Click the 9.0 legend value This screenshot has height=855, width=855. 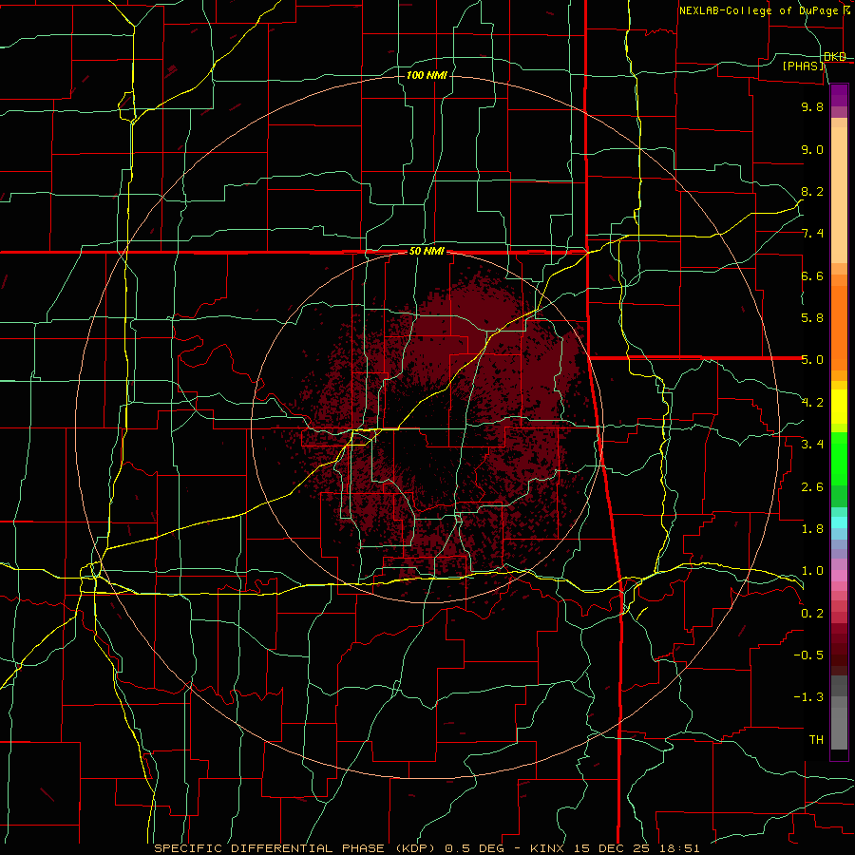tap(812, 149)
